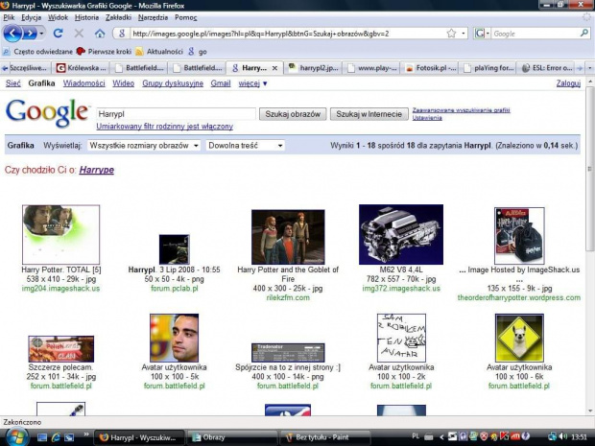Open the Widok menu
The height and width of the screenshot is (446, 595).
58,17
